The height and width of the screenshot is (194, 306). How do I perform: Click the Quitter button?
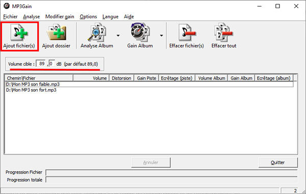click(278, 162)
